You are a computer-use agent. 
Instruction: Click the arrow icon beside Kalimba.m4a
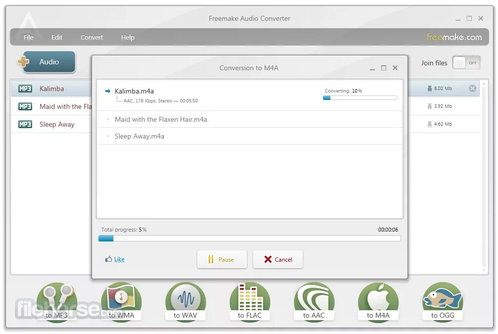108,91
